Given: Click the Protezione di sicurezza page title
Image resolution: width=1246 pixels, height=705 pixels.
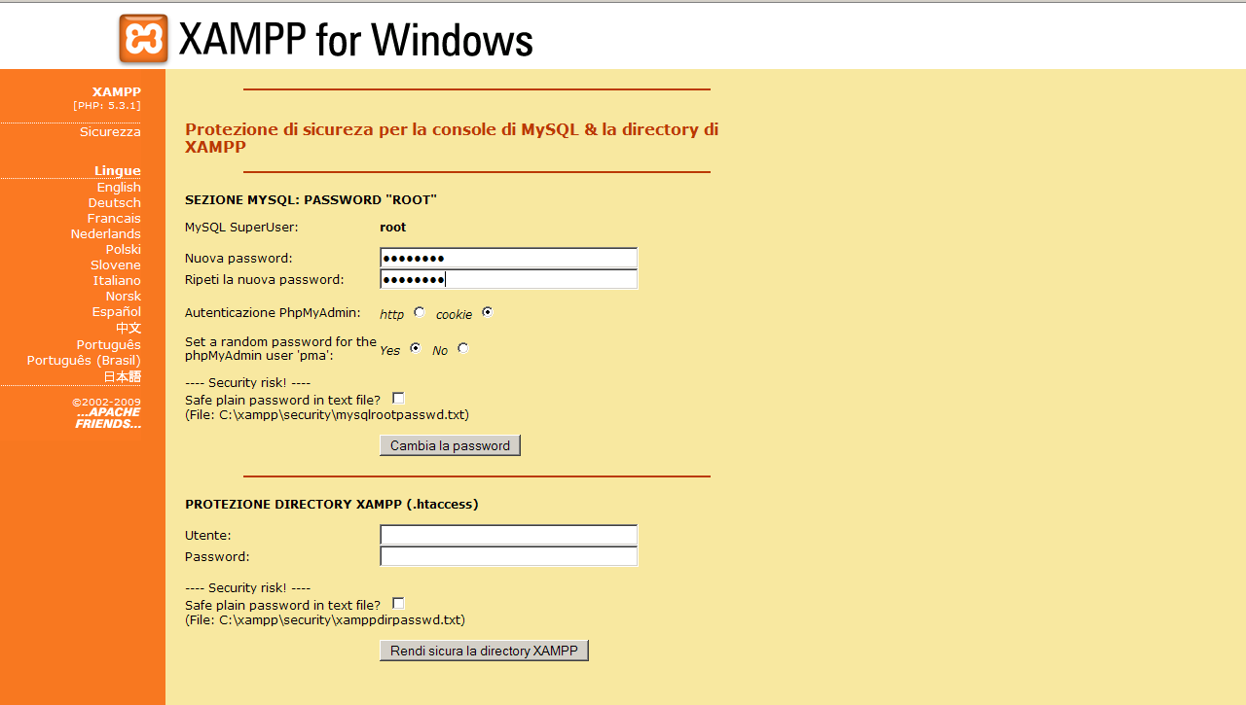Looking at the screenshot, I should tap(452, 138).
